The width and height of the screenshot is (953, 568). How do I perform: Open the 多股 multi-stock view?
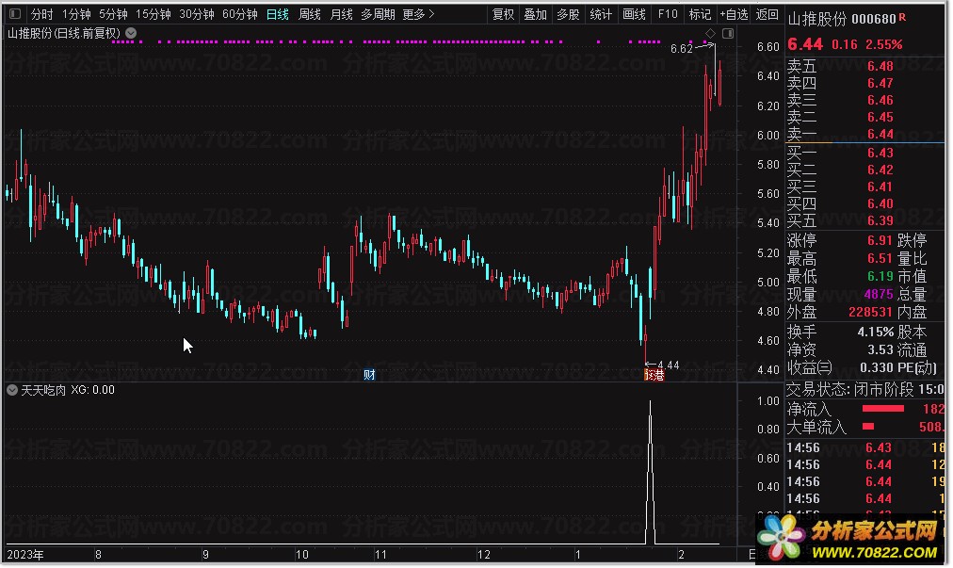(x=568, y=14)
